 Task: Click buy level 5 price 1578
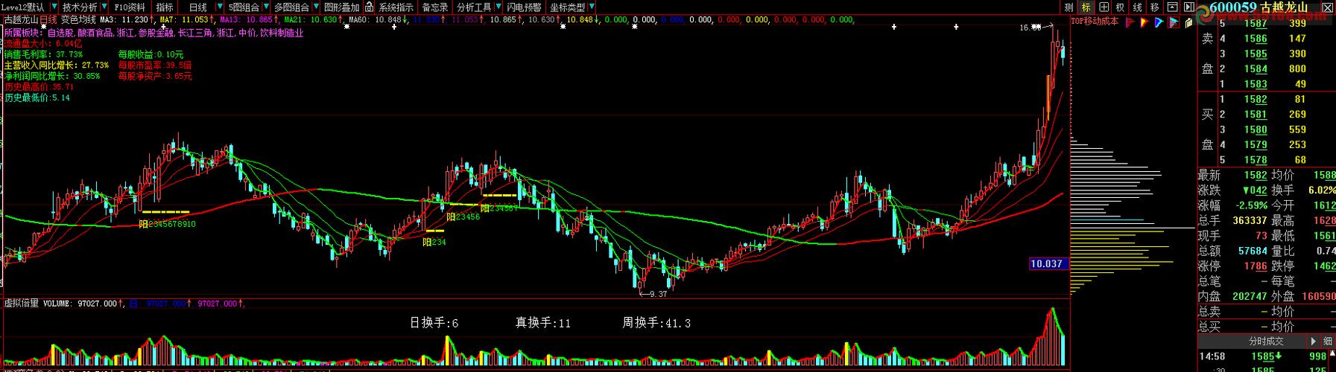pos(1256,159)
